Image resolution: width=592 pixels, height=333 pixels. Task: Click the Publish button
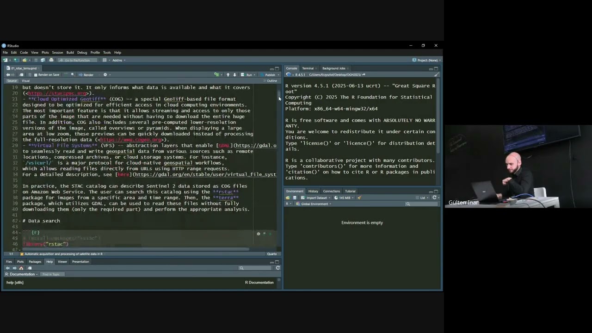(268, 74)
